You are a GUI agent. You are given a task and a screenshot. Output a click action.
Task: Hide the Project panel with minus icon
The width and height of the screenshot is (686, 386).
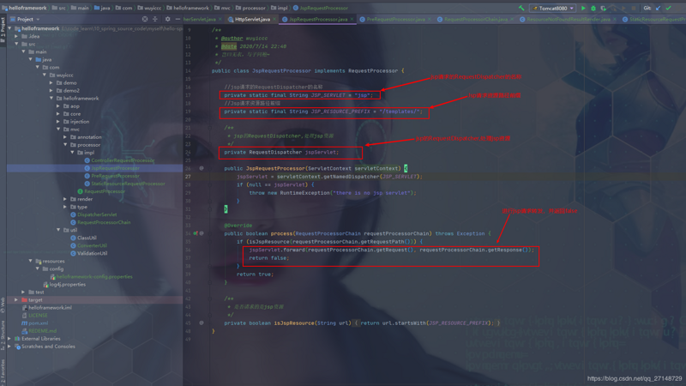pyautogui.click(x=178, y=19)
